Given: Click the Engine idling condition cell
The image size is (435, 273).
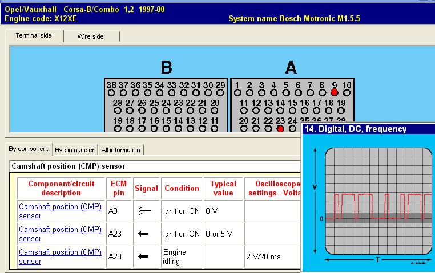Looking at the screenshot, I should pos(182,256).
